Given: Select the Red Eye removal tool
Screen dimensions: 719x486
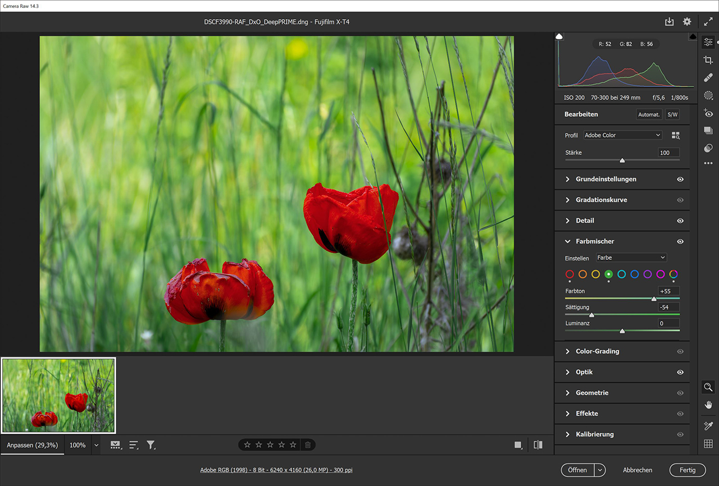Looking at the screenshot, I should coord(708,113).
